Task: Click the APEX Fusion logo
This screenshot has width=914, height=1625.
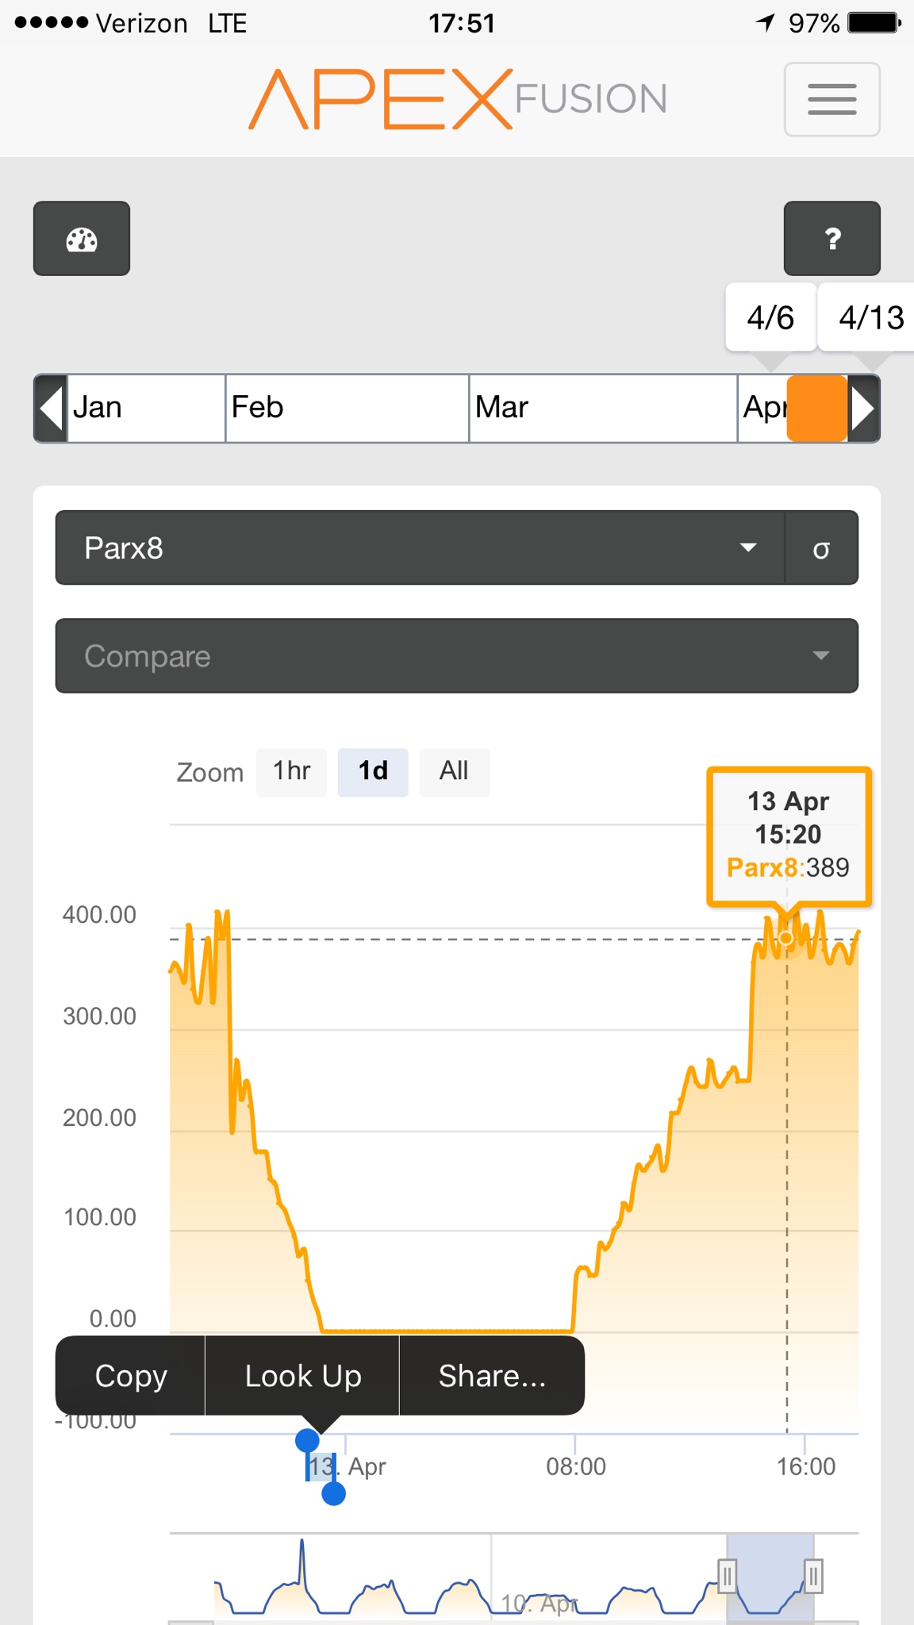Action: click(458, 100)
